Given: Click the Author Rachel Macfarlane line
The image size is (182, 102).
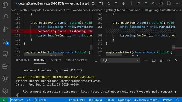Looking at the screenshot, I should pyautogui.click(x=58, y=81).
